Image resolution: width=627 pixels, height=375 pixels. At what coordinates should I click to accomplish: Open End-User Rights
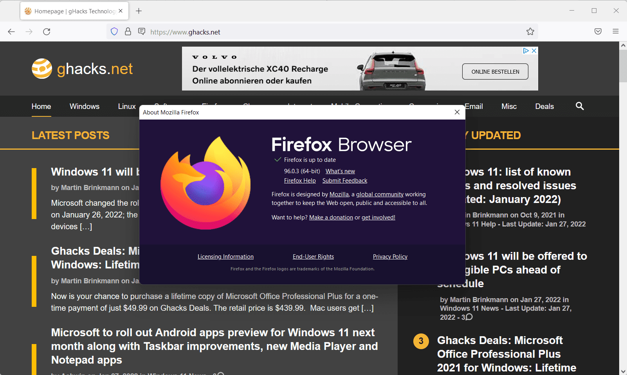(x=313, y=257)
